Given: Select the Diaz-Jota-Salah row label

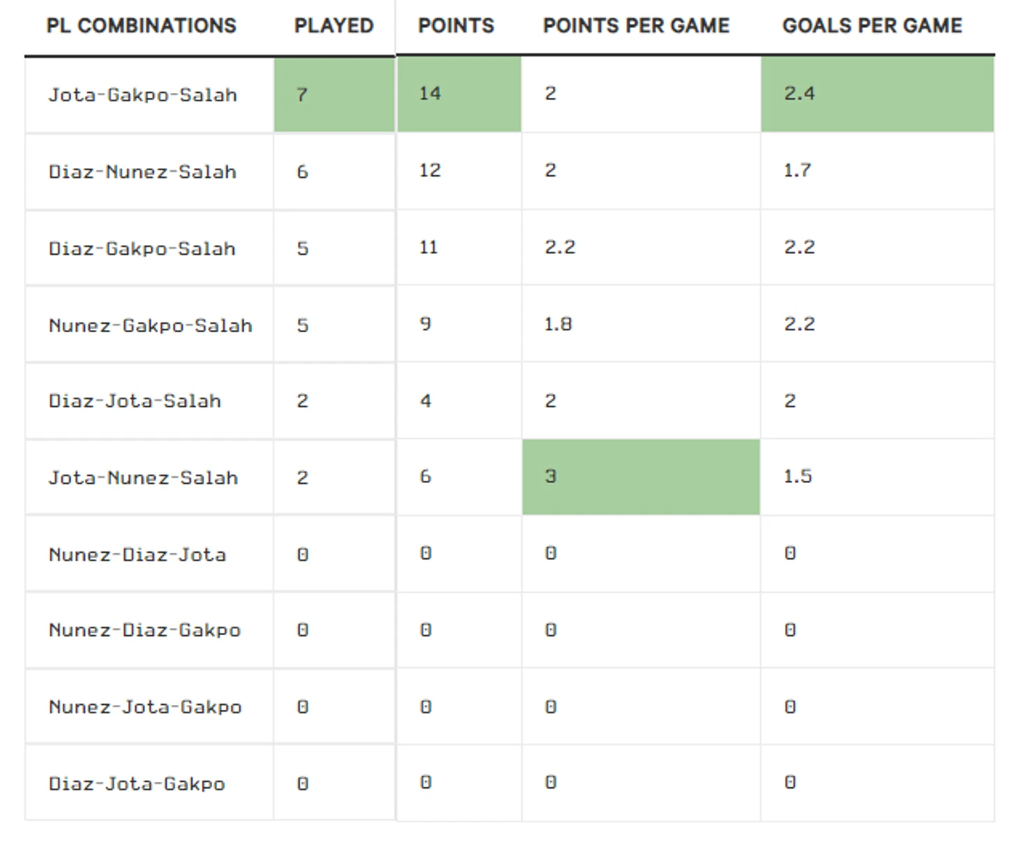Looking at the screenshot, I should (x=135, y=401).
